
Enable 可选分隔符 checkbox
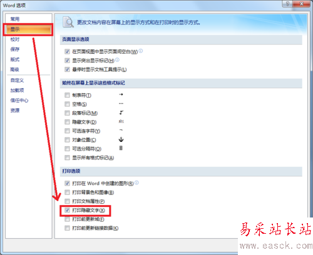coord(67,149)
